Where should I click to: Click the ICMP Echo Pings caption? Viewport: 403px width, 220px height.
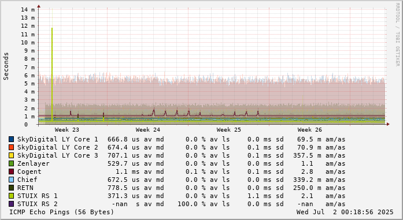click(61, 212)
